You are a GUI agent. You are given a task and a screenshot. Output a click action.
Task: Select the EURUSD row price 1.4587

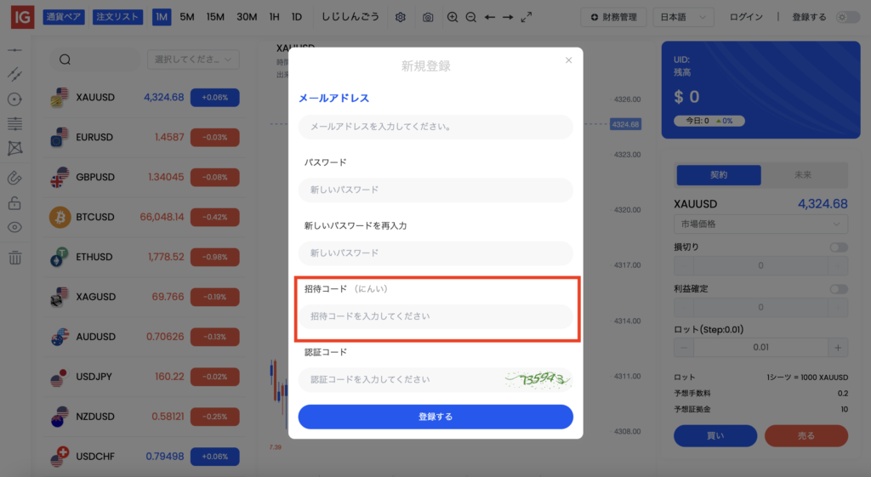(x=169, y=137)
